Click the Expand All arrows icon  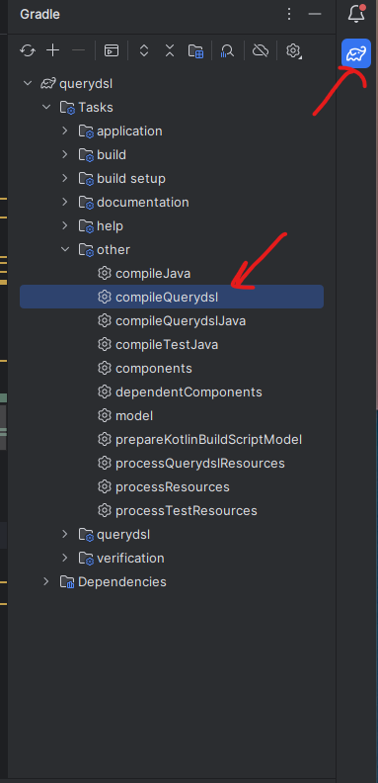tap(144, 50)
